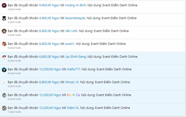
Task: Click the avatar beside the Niệm Di notification
Action: (4, 108)
